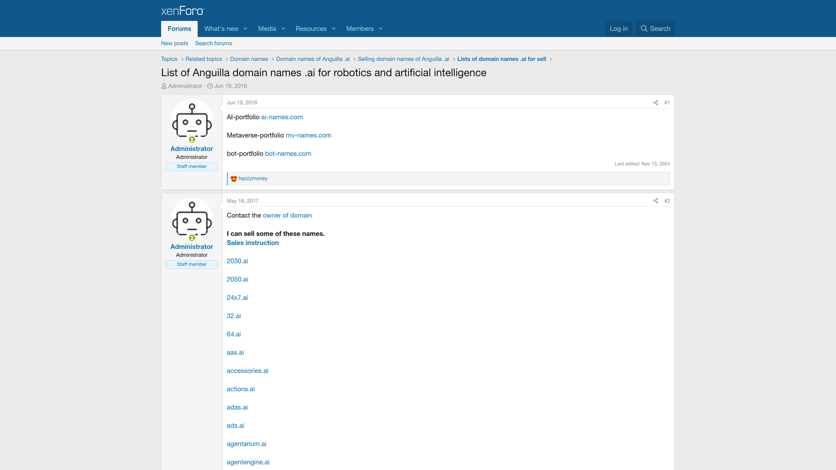This screenshot has width=836, height=470.
Task: Click hezzymoney in the reactions bar
Action: 253,178
